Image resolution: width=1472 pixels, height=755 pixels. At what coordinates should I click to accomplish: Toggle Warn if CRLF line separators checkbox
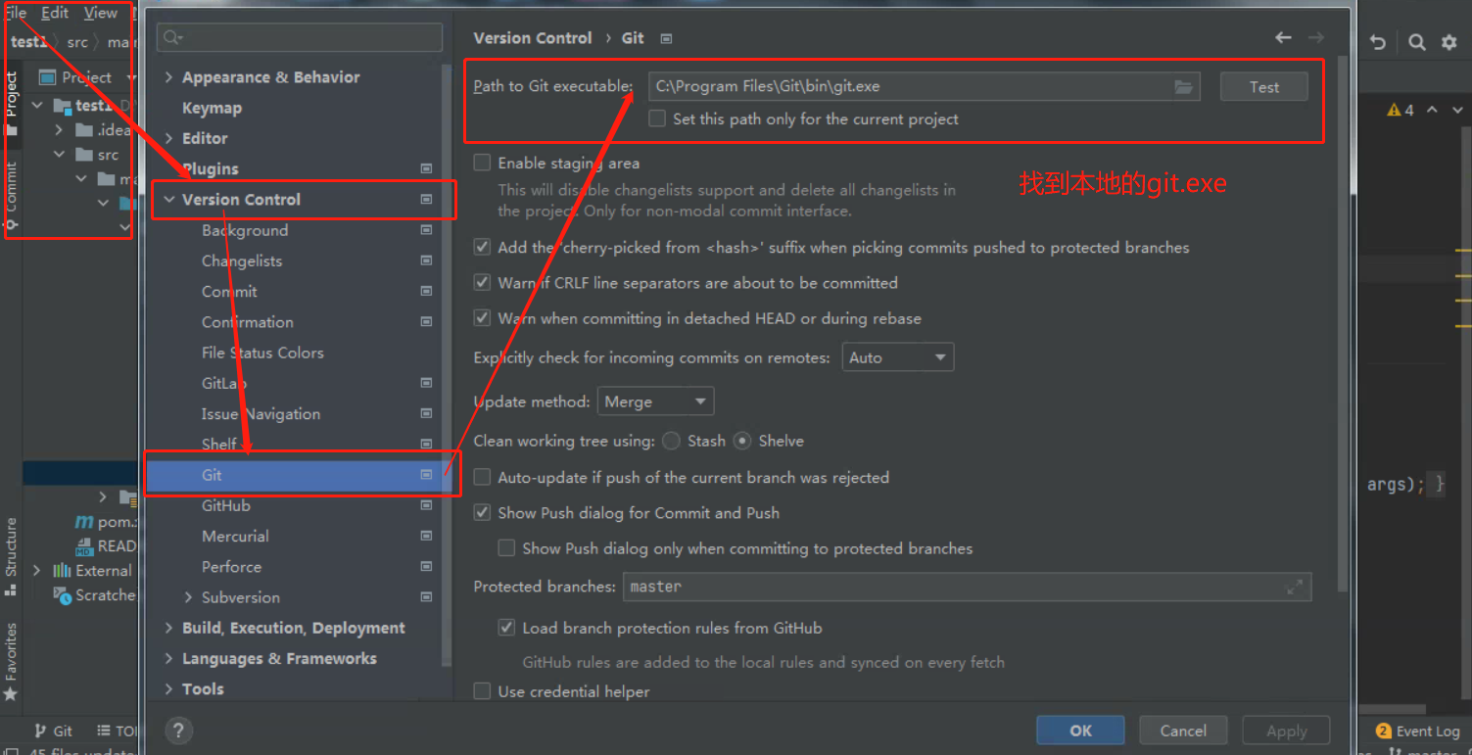[x=482, y=282]
